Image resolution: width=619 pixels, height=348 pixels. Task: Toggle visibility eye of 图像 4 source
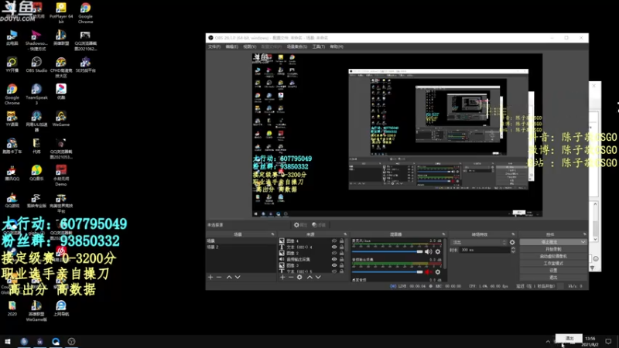pyautogui.click(x=334, y=241)
